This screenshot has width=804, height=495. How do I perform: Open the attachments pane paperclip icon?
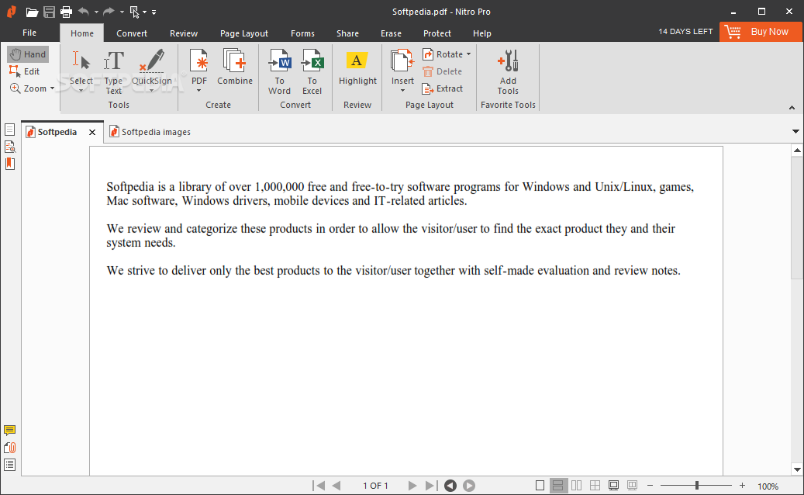(10, 448)
